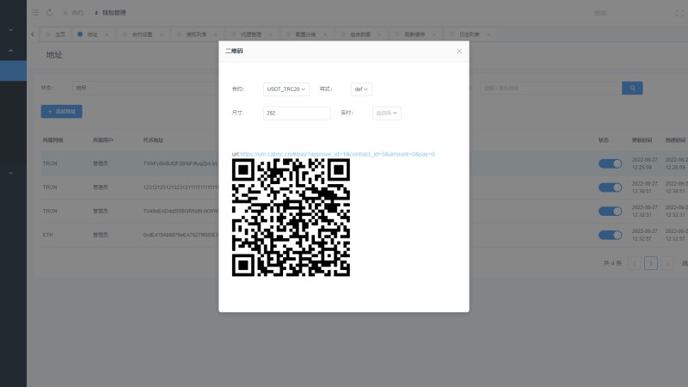The image size is (688, 387).
Task: Toggle the hamburger menu icon in header
Action: pyautogui.click(x=35, y=13)
